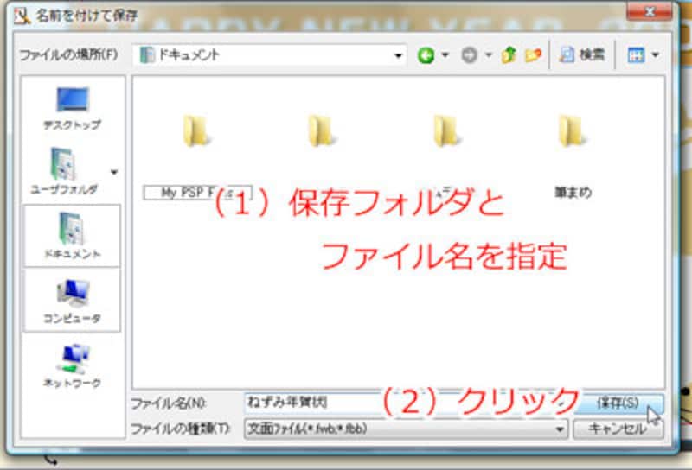Go up one folder level icon

pyautogui.click(x=509, y=55)
